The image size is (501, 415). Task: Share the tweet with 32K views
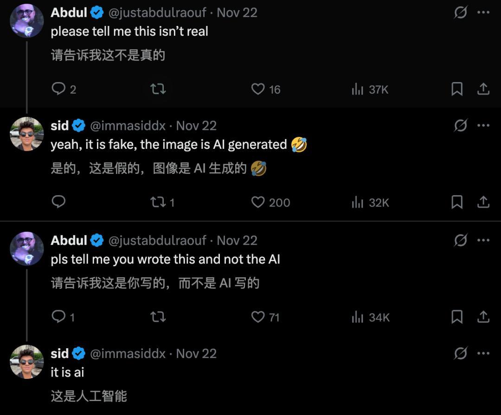(x=483, y=202)
